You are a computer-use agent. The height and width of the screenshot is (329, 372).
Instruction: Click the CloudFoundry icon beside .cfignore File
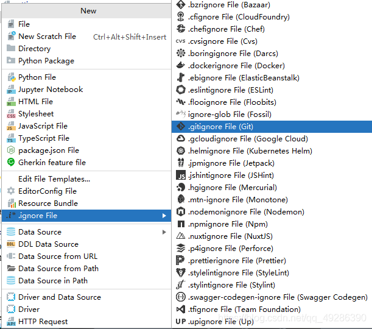tap(181, 17)
